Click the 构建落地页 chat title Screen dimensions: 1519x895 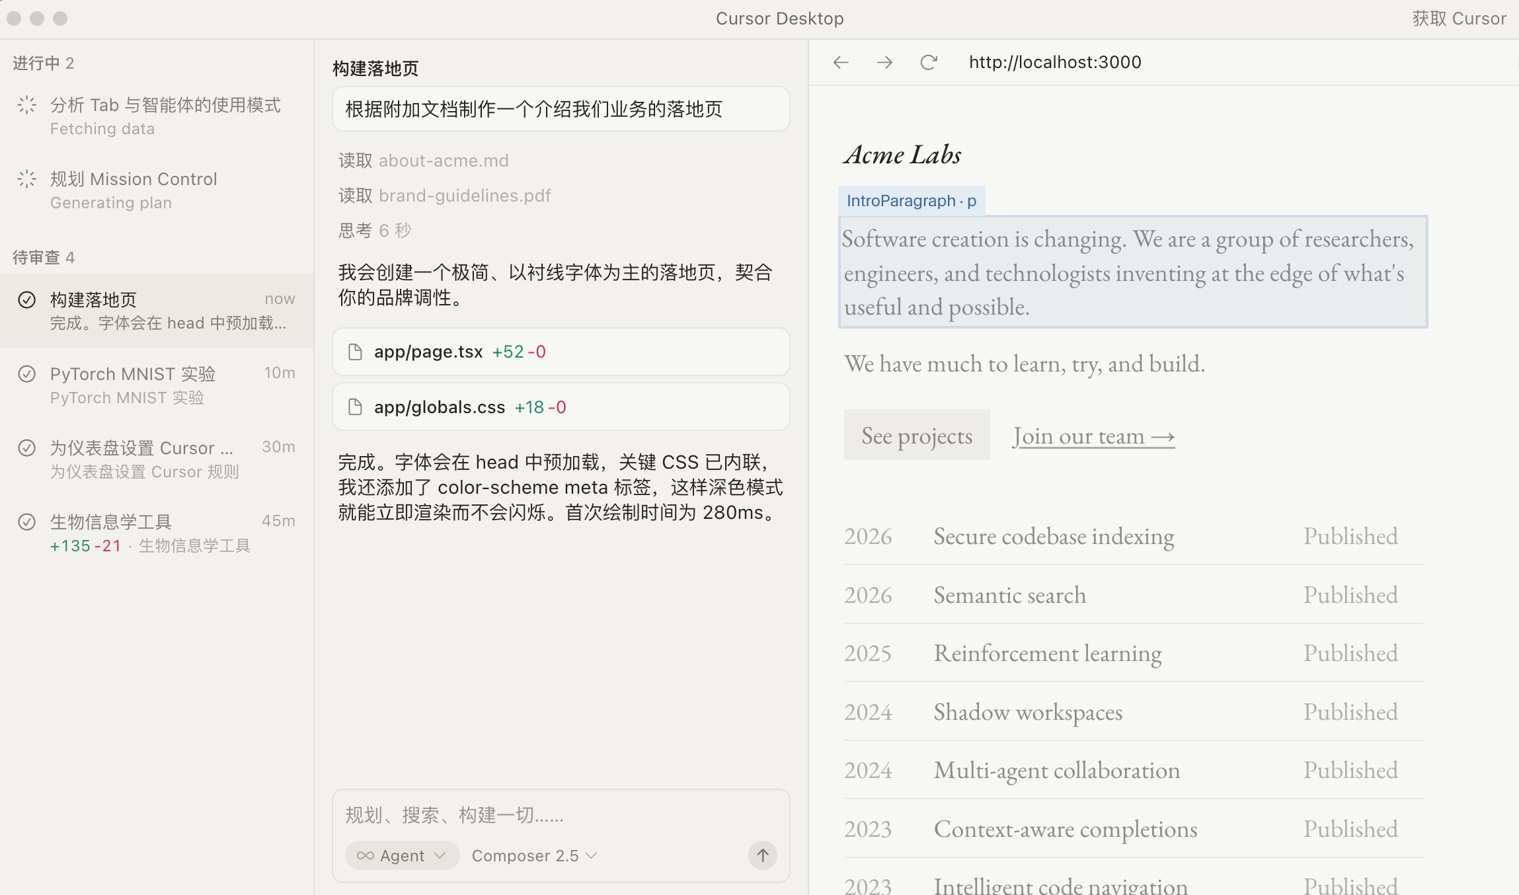(375, 69)
